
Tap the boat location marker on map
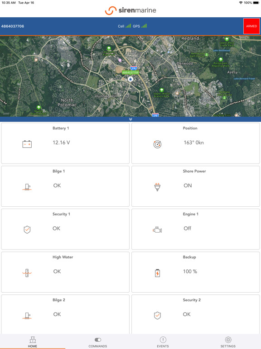click(130, 79)
